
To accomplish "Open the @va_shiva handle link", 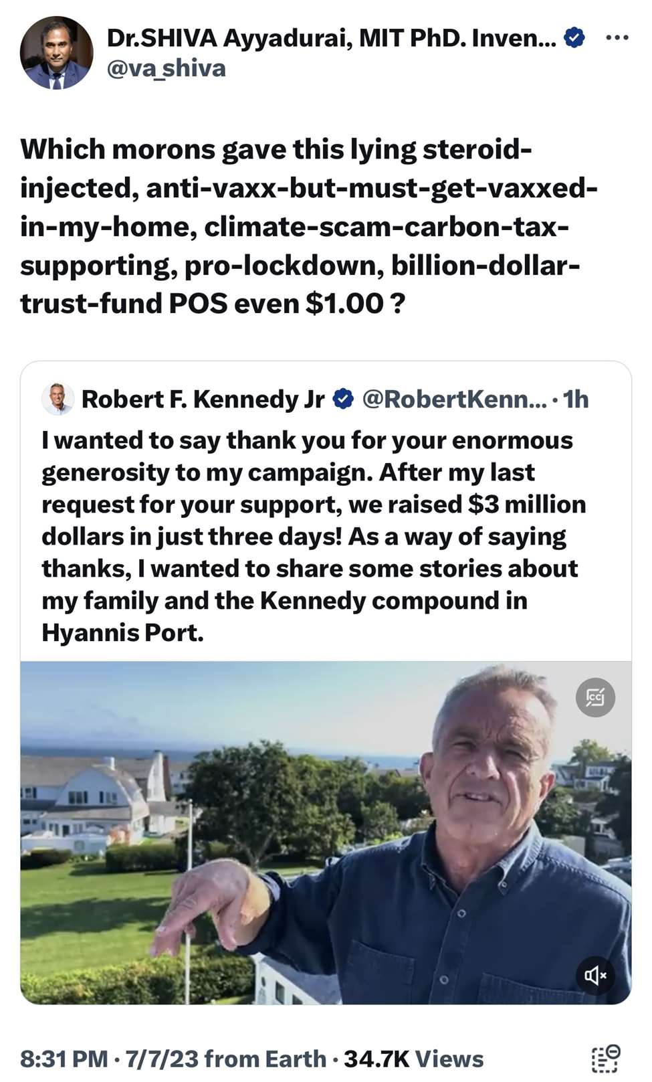I will 167,68.
